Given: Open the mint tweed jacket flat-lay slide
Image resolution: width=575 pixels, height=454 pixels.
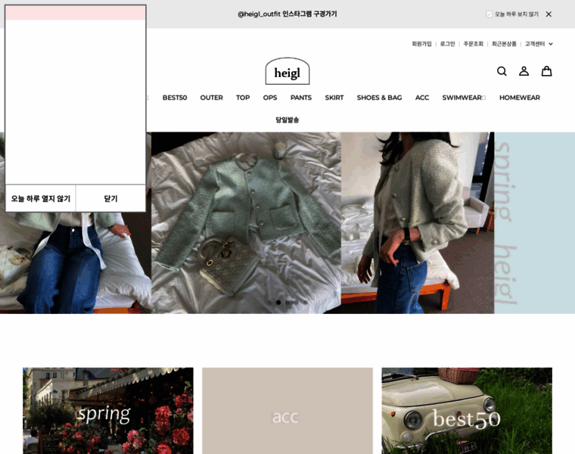Looking at the screenshot, I should (246, 222).
